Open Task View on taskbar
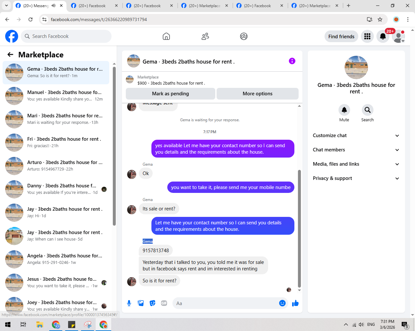The image size is (415, 331). (x=23, y=325)
